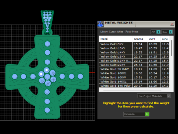Select the Yellow Gold:14KY row
The width and height of the screenshot is (178, 134).
point(134,52)
